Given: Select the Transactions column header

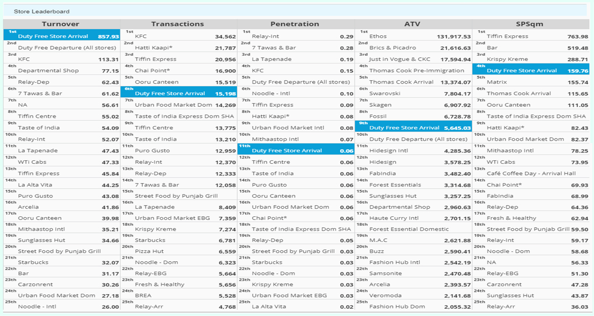Looking at the screenshot, I should coord(177,24).
